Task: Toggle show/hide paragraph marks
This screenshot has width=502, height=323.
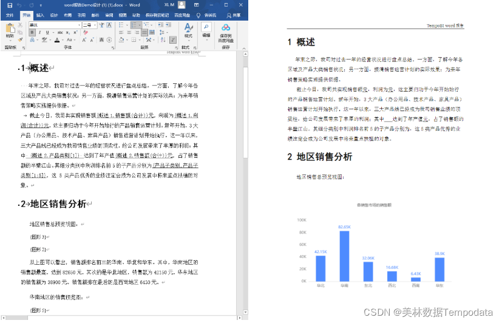Action: click(x=173, y=40)
